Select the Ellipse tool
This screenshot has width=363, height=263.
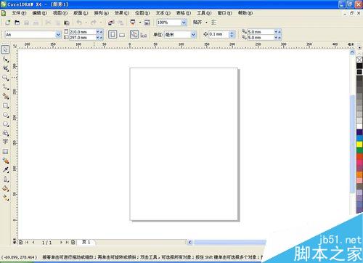5,115
